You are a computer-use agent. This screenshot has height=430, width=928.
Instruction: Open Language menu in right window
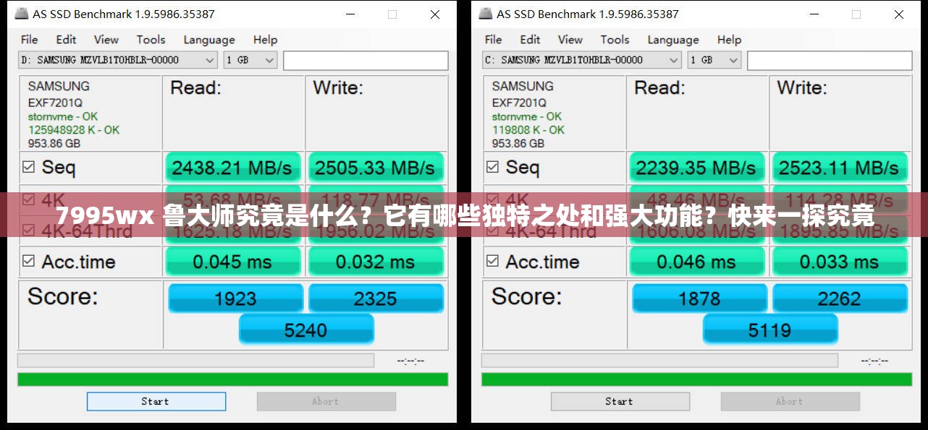pos(672,40)
